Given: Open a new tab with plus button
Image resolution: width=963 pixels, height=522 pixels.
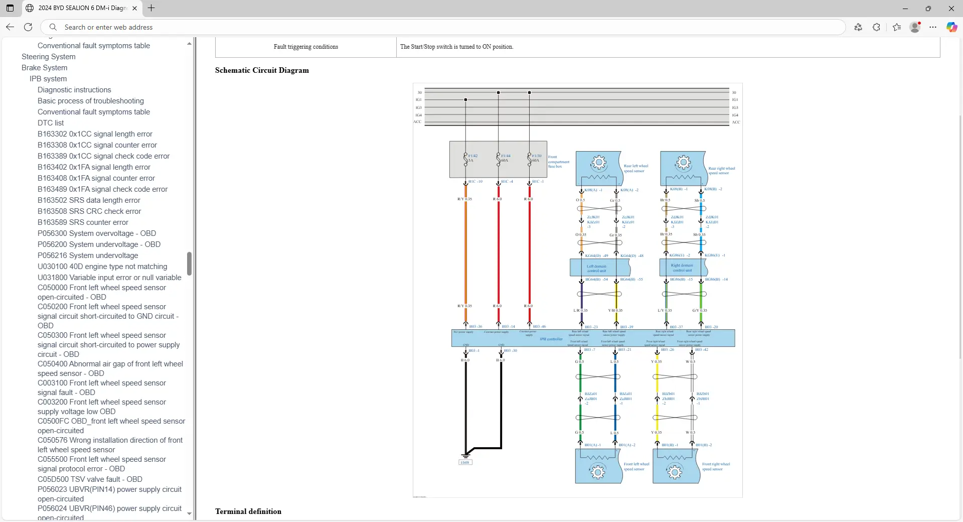Looking at the screenshot, I should (151, 8).
